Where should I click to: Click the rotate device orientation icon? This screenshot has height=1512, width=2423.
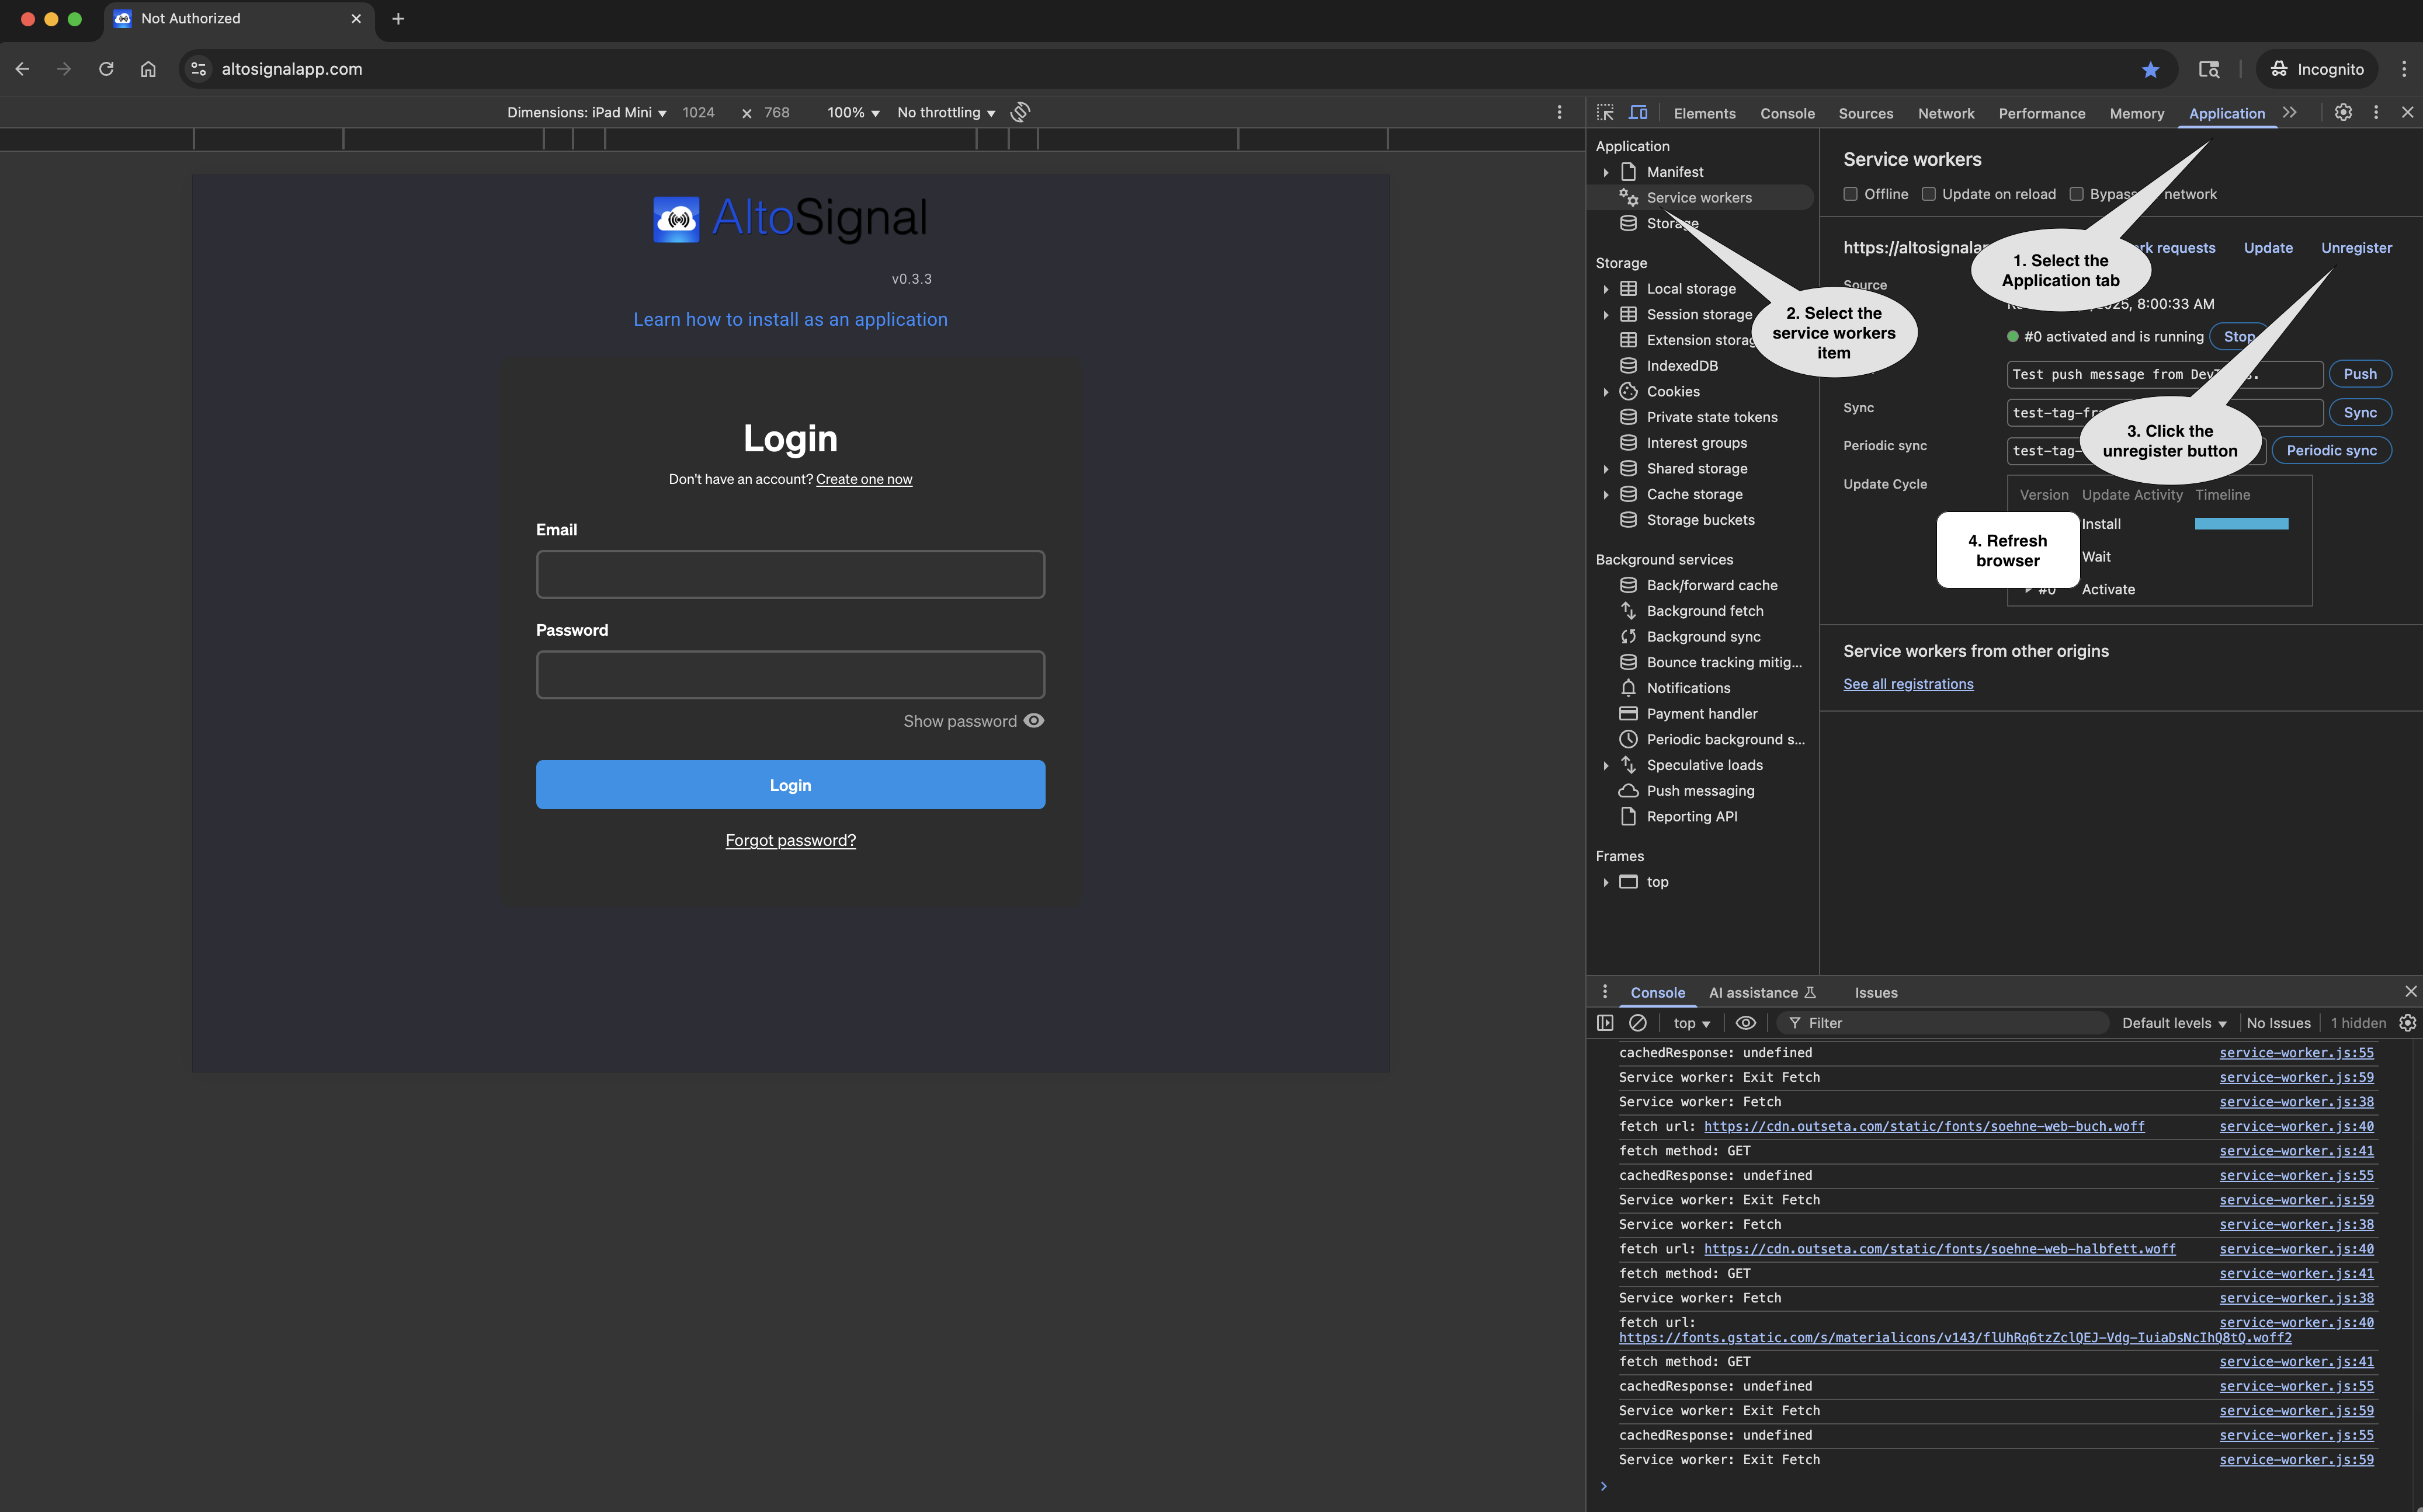(1019, 112)
